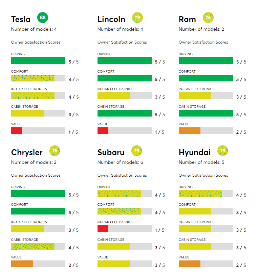Click Subaru's red In-Car Electronics bar
The height and width of the screenshot is (278, 258).
[103, 229]
